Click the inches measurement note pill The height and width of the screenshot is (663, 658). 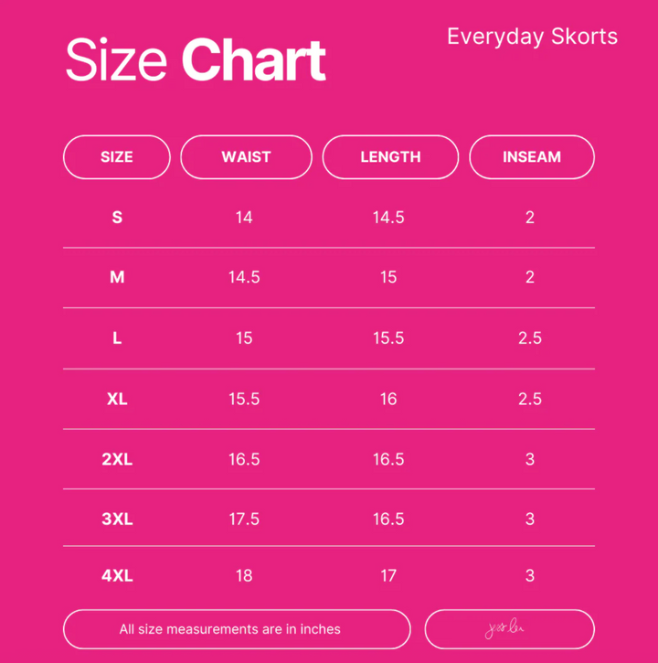tap(237, 629)
